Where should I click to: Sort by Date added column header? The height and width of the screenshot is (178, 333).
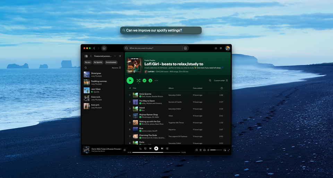[197, 88]
